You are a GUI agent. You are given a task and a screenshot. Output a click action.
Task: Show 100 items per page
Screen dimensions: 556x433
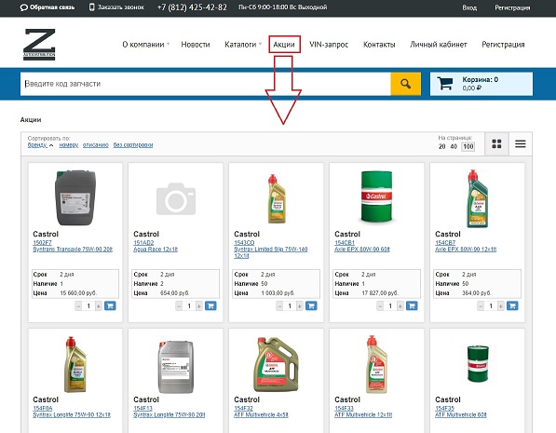[468, 146]
